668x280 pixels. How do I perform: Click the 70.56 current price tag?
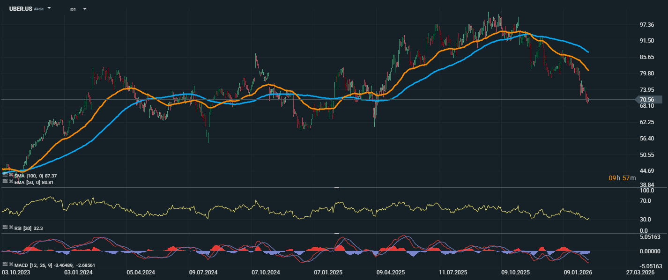click(x=649, y=99)
